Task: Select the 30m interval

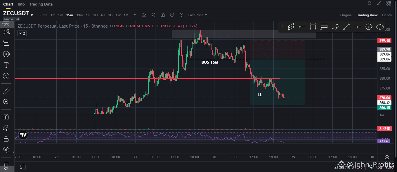Action: pyautogui.click(x=79, y=15)
